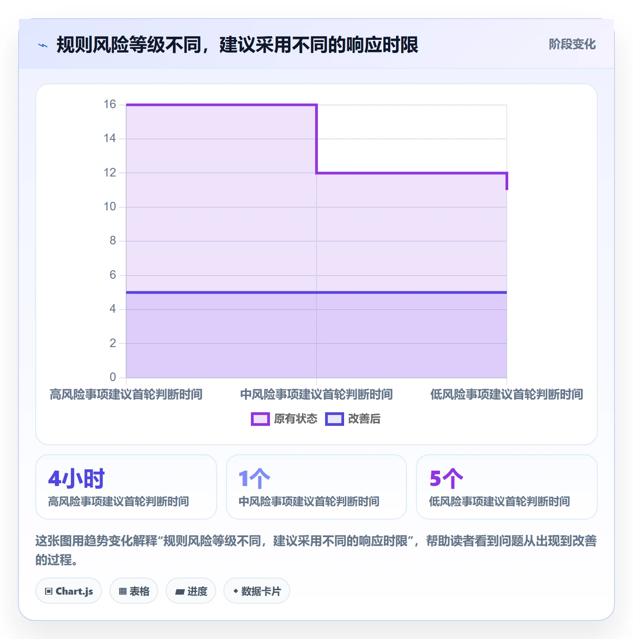Click the title 规则风险等级不同，建议采用不同的响应时限
Viewport: 633px width, 639px height.
pyautogui.click(x=237, y=45)
